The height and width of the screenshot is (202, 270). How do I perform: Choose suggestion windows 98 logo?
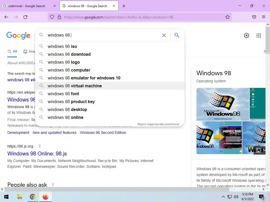110,62
